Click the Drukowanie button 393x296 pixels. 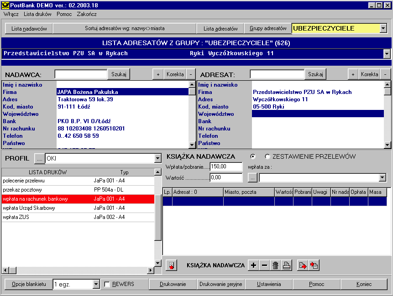[x=173, y=284]
